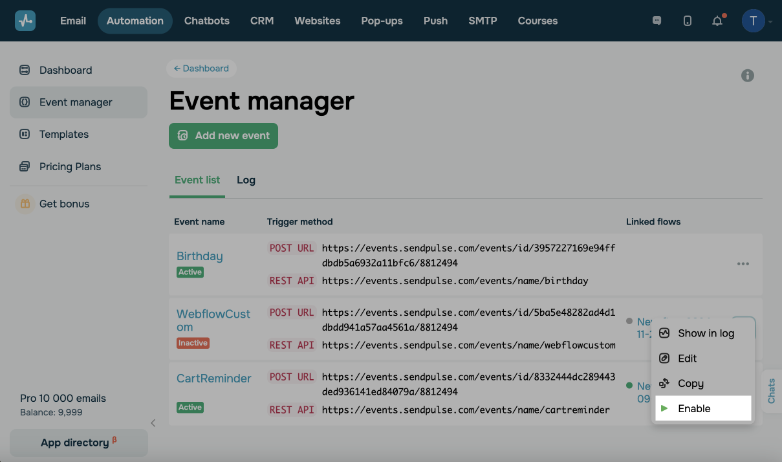This screenshot has width=782, height=462.
Task: Open the App directory button
Action: point(78,443)
